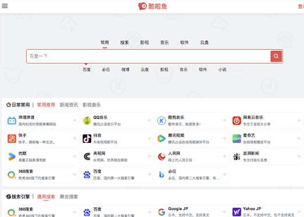
Task: Focus the 百度一下 search input field
Action: coord(148,56)
